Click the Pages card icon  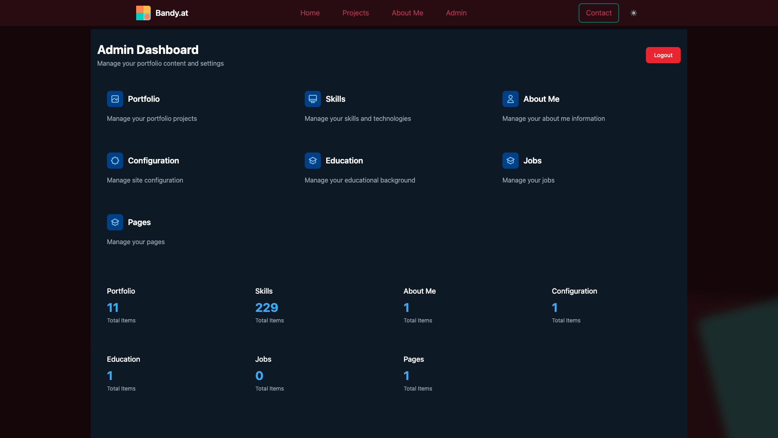115,222
